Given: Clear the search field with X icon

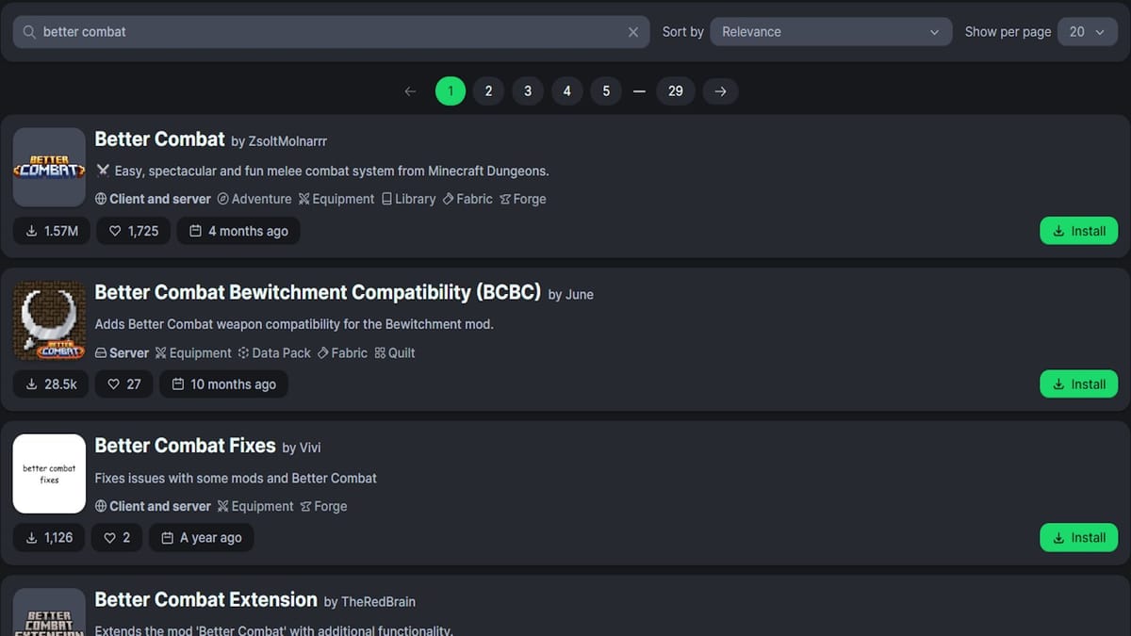Looking at the screenshot, I should [x=633, y=32].
